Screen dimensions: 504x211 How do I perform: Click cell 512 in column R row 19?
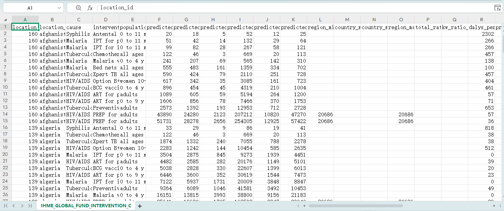coord(481,148)
